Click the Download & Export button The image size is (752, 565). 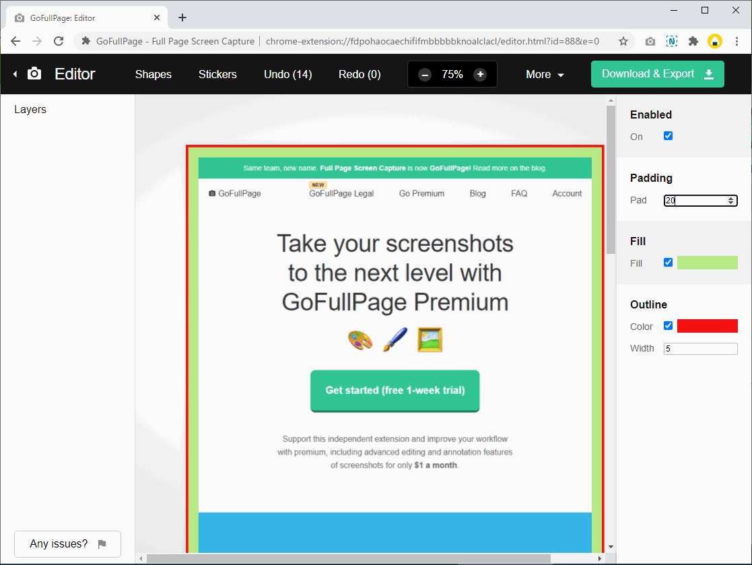658,74
